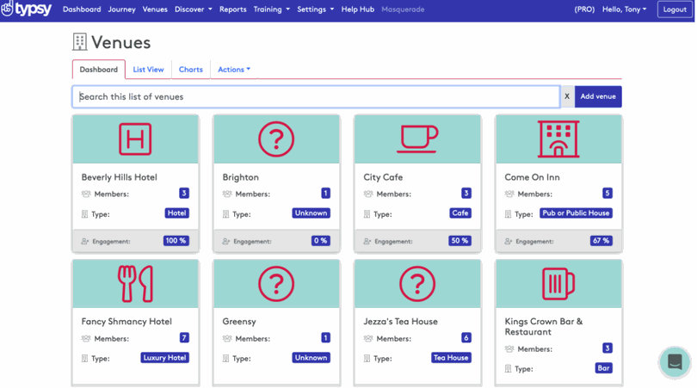The height and width of the screenshot is (388, 697).
Task: Switch to the List View tab
Action: pos(148,70)
